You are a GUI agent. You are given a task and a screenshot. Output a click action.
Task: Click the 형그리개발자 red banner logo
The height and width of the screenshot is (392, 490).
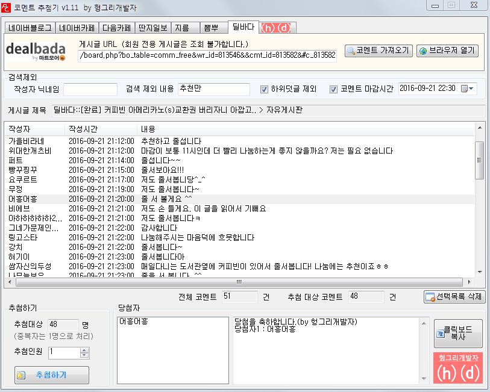(x=458, y=368)
